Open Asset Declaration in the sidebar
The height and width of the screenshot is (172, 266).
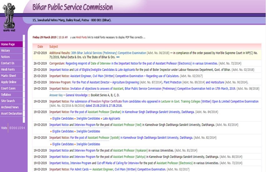click(12, 114)
